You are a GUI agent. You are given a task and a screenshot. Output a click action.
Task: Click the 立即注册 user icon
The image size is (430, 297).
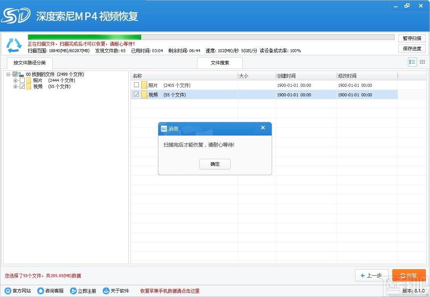point(73,291)
